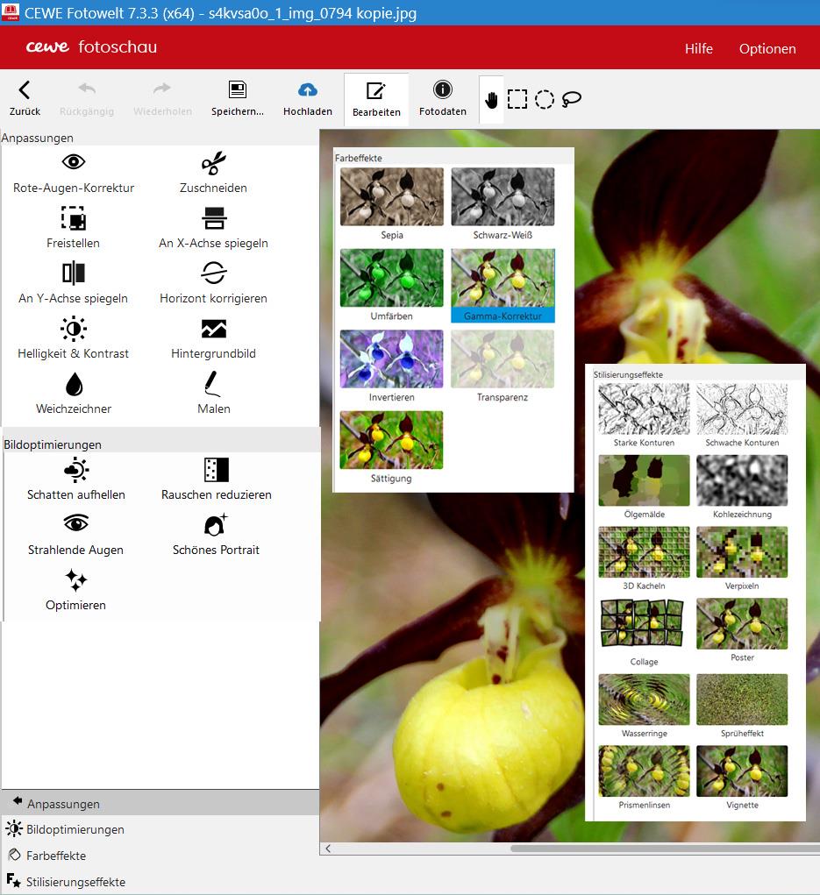The image size is (820, 895).
Task: Run Optimieren sparkle tool
Action: pyautogui.click(x=76, y=590)
